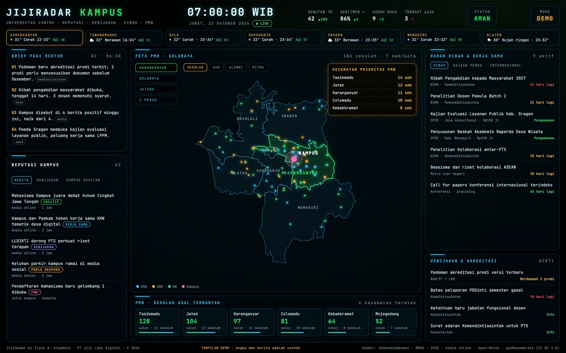The width and height of the screenshot is (566, 353).
Task: Select JATENG map scope button
Action: (x=156, y=89)
